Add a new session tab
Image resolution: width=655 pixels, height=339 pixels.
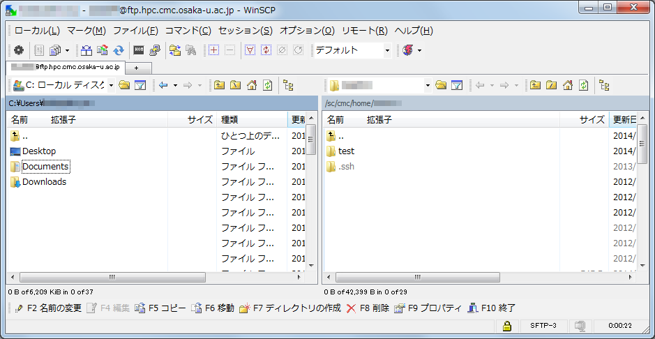click(137, 68)
